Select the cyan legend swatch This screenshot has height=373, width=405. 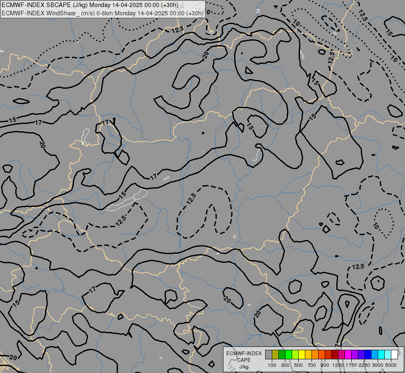[x=381, y=354]
